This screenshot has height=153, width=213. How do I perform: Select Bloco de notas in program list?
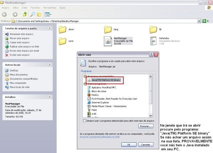99,91
